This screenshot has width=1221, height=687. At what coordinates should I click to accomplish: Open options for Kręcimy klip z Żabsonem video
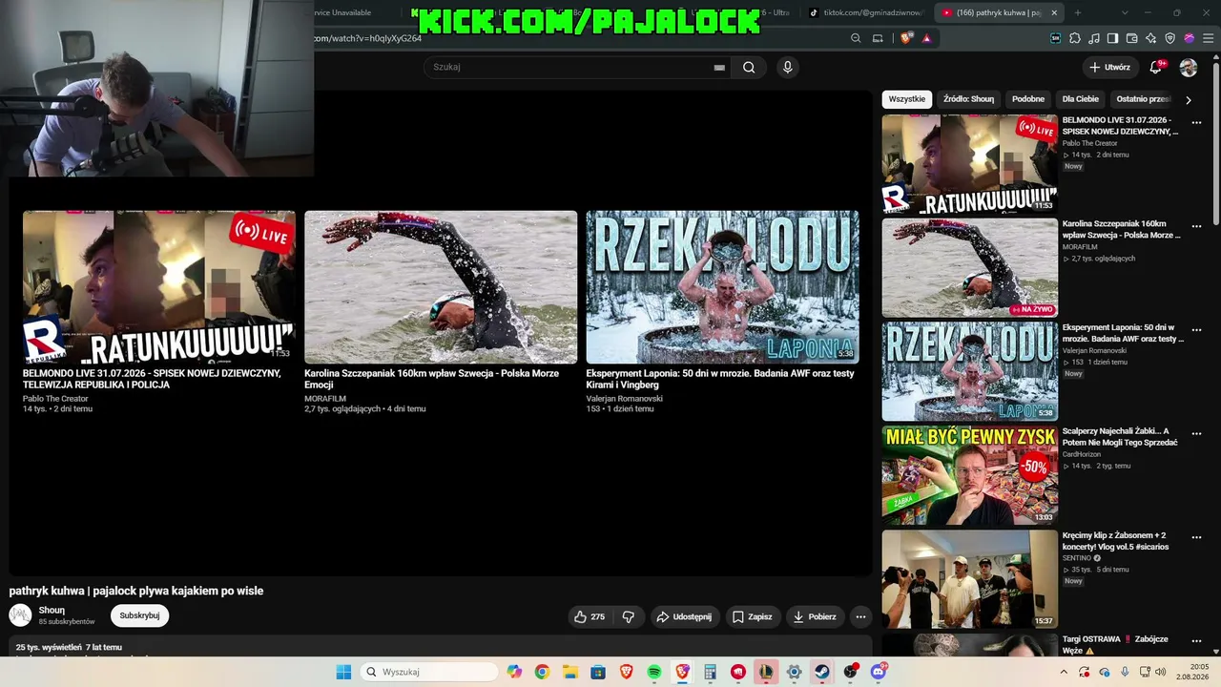(1196, 537)
